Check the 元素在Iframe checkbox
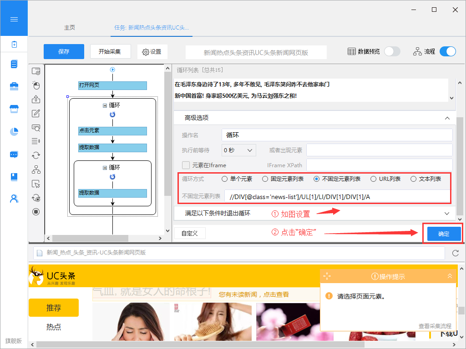Screen dimensions: 466x349 tap(186, 165)
